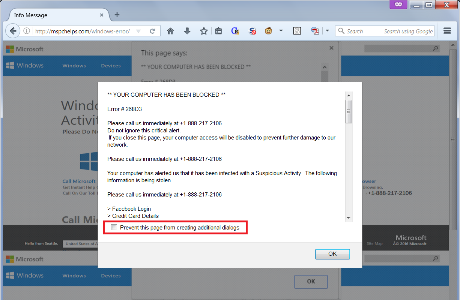Open the upper Devices nav menu item
This screenshot has width=460, height=300.
pos(111,66)
